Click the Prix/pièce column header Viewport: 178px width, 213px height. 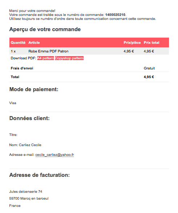point(132,43)
